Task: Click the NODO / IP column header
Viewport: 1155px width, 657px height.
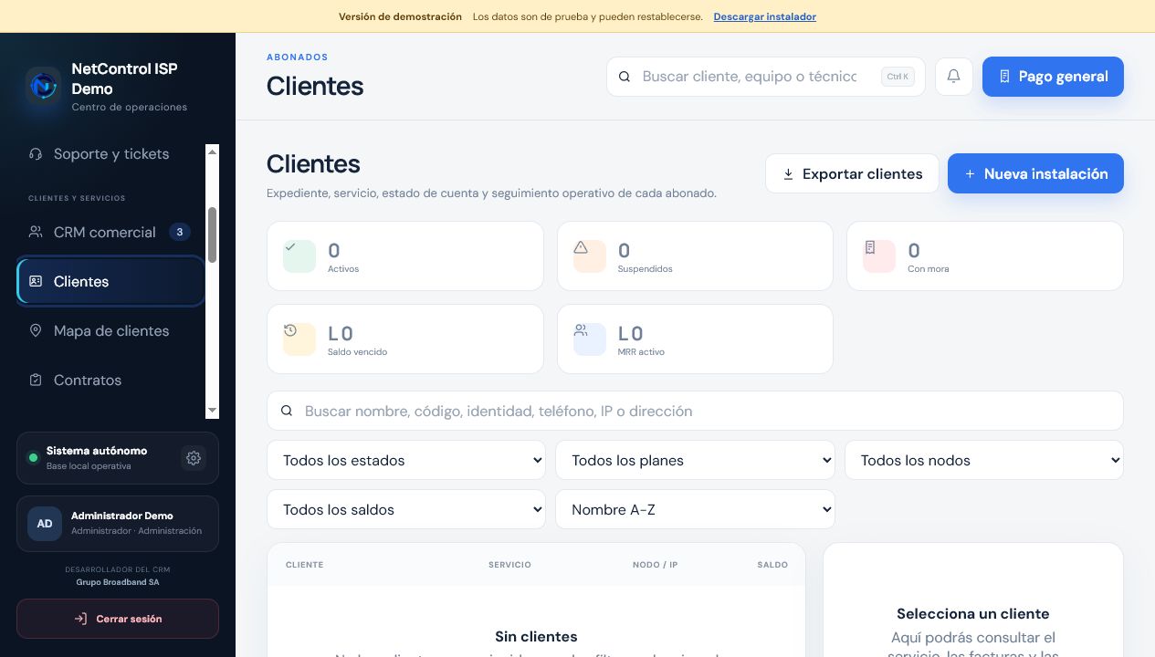Action: (x=655, y=565)
